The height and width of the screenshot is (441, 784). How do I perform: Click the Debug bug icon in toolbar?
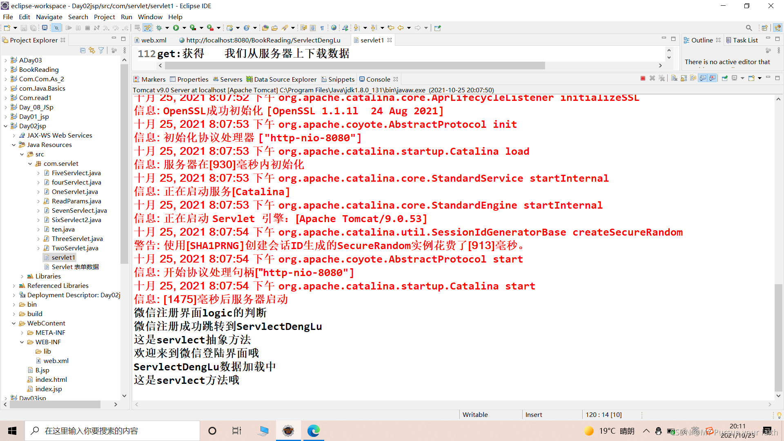[x=159, y=28]
